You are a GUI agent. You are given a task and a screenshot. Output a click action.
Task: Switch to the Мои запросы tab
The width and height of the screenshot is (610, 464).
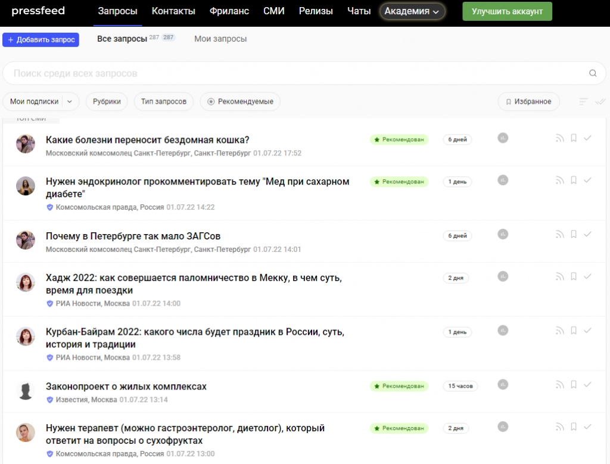click(x=220, y=39)
